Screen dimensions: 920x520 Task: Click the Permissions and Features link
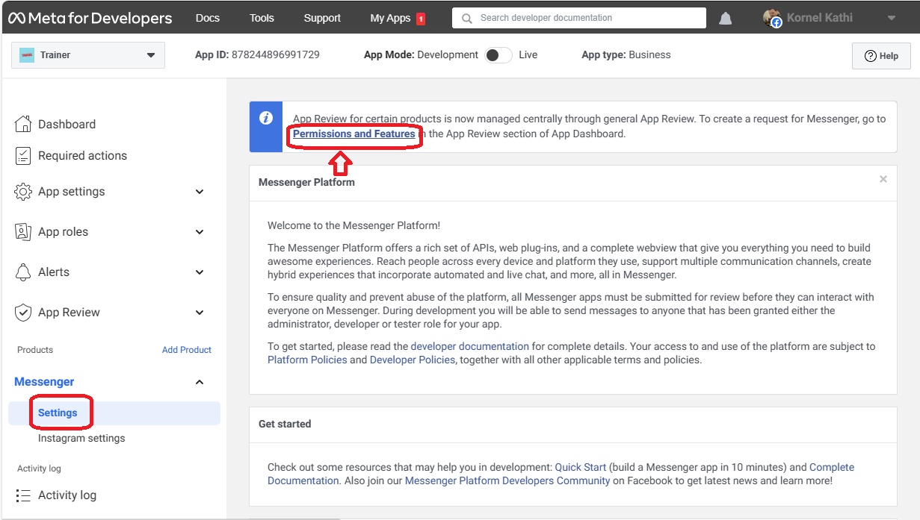pos(354,134)
